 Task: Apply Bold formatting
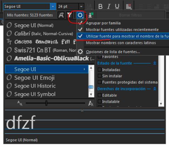tap(100, 6)
